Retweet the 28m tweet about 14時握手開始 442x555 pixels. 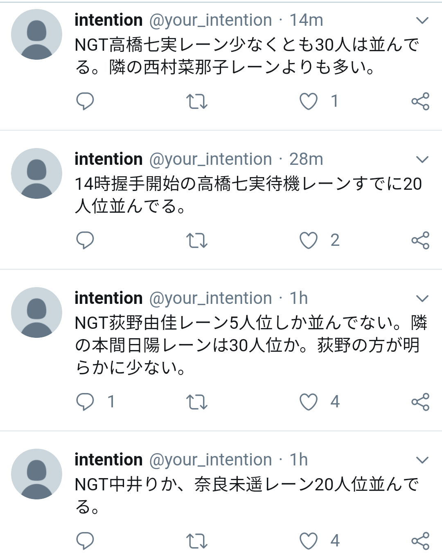click(197, 240)
